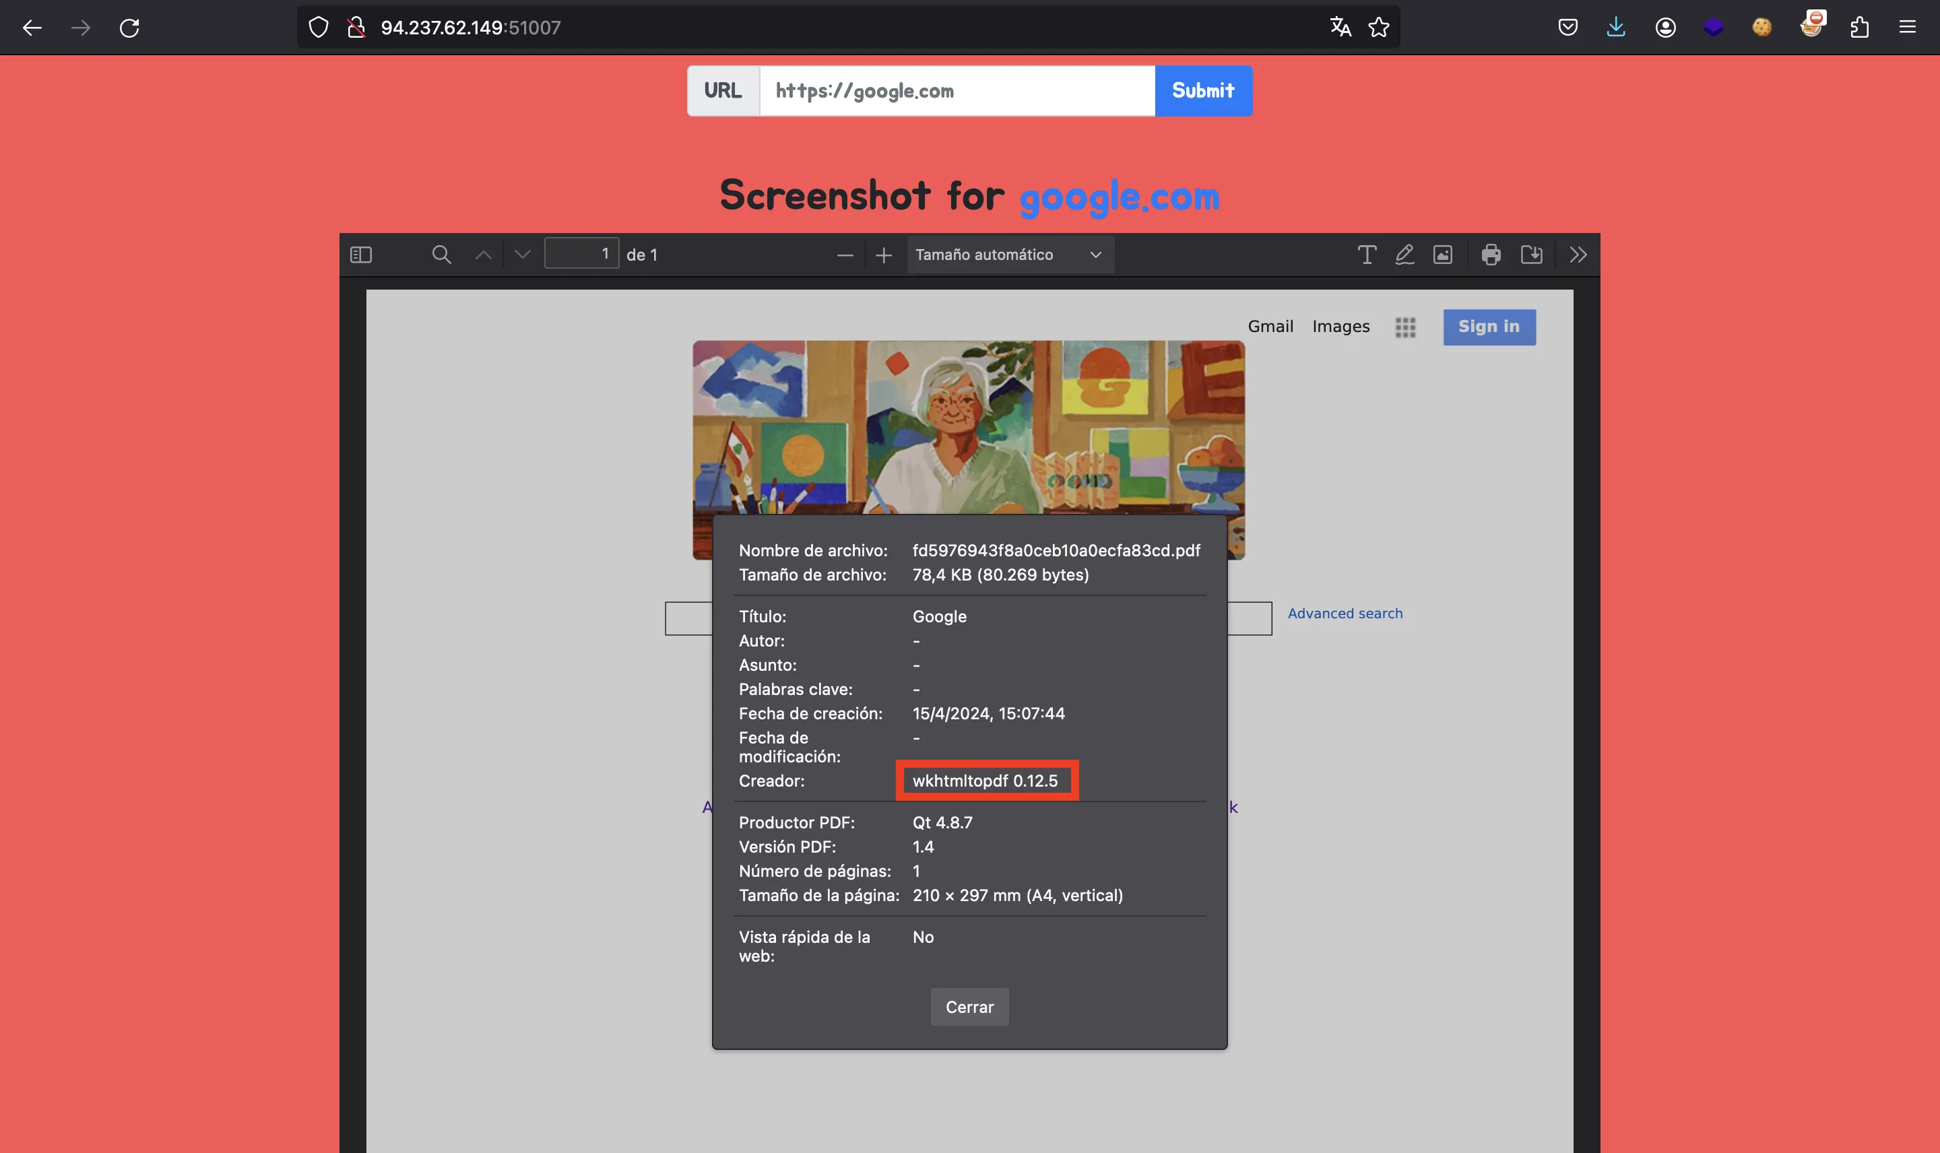Bookmark this page with the star
Screen dimensions: 1940x1153
pyautogui.click(x=1379, y=27)
